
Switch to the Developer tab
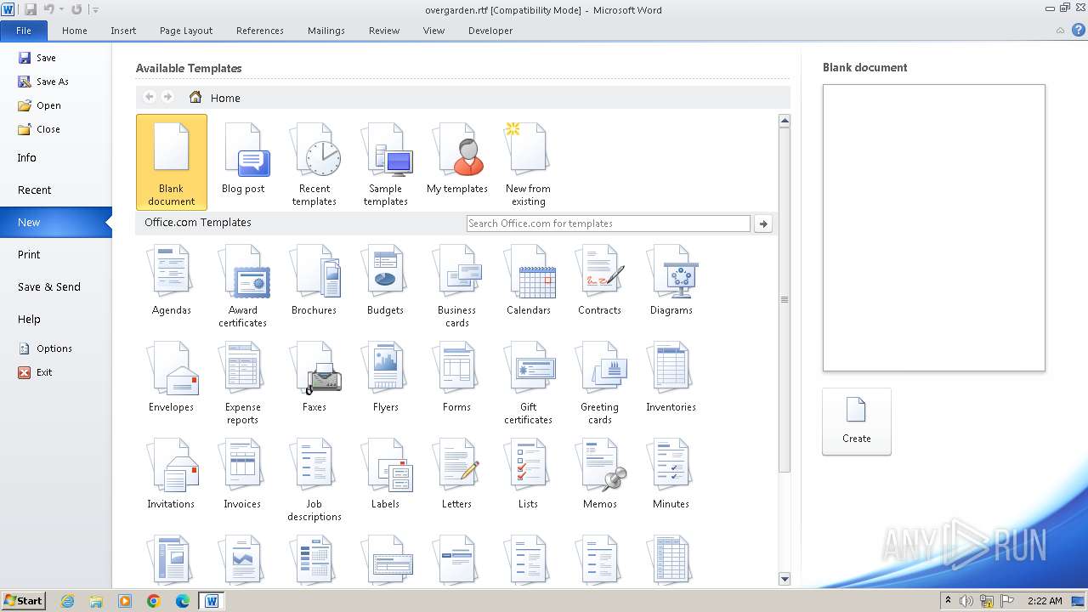(x=490, y=31)
